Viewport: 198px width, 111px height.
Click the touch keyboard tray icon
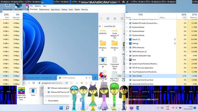pyautogui.click(x=162, y=108)
